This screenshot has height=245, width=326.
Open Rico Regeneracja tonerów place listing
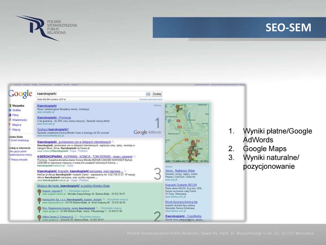(x=69, y=208)
